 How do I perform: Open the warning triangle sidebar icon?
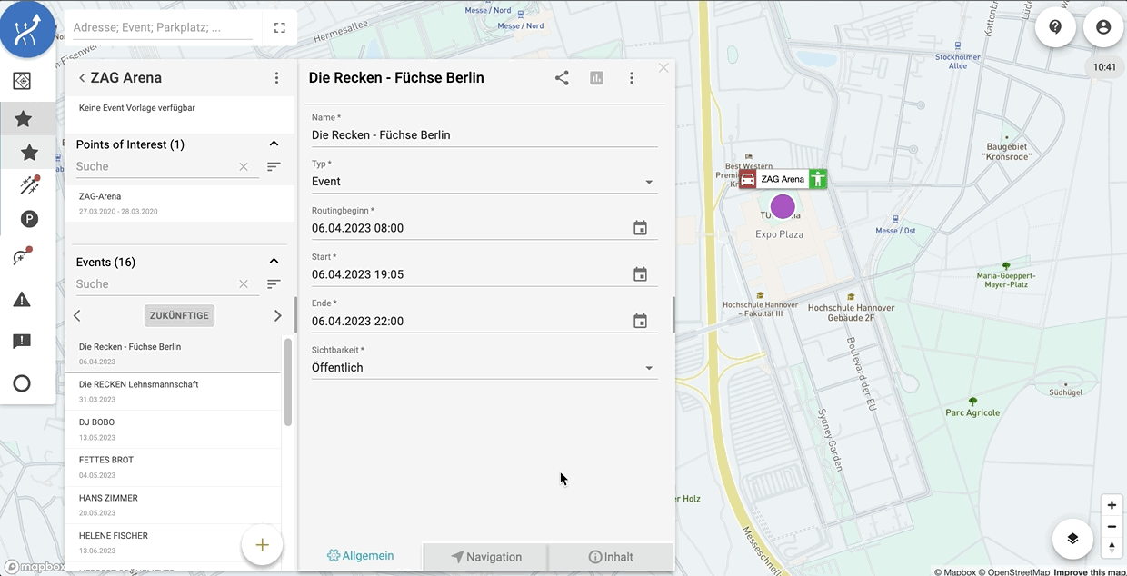23,300
